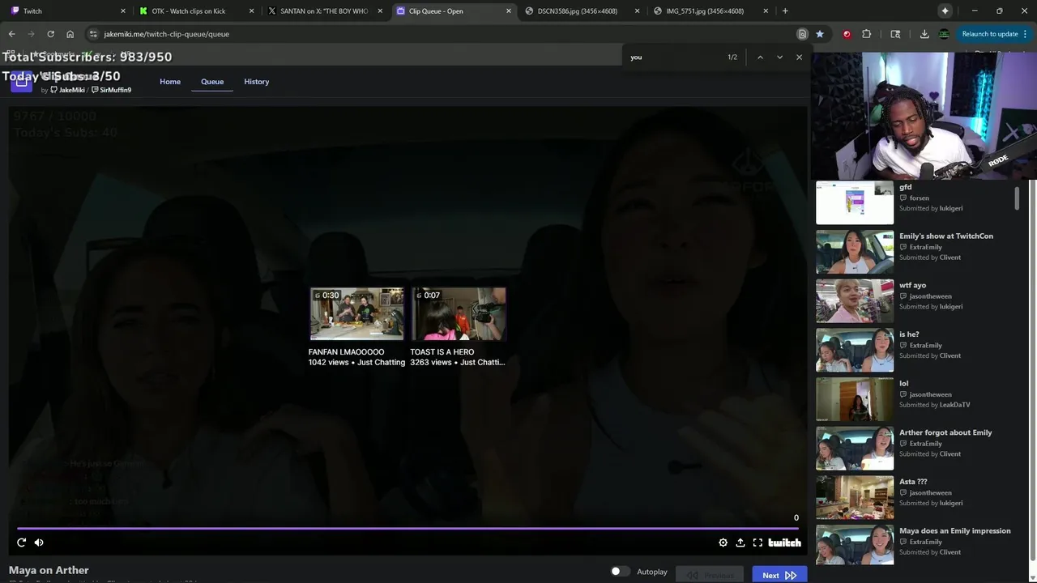This screenshot has height=583, width=1037.
Task: Click the red extension icon in toolbar
Action: point(847,34)
